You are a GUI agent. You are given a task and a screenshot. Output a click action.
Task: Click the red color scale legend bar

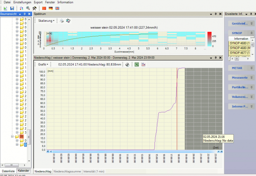209,38
